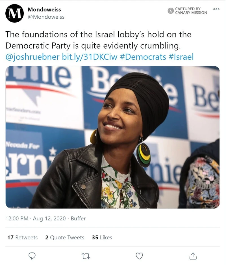
Task: Click the Canary Mission logo icon
Action: (x=171, y=11)
